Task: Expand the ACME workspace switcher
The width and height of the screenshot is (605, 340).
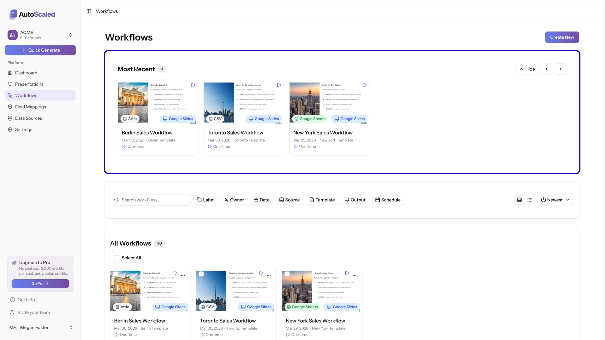Action: [x=71, y=35]
